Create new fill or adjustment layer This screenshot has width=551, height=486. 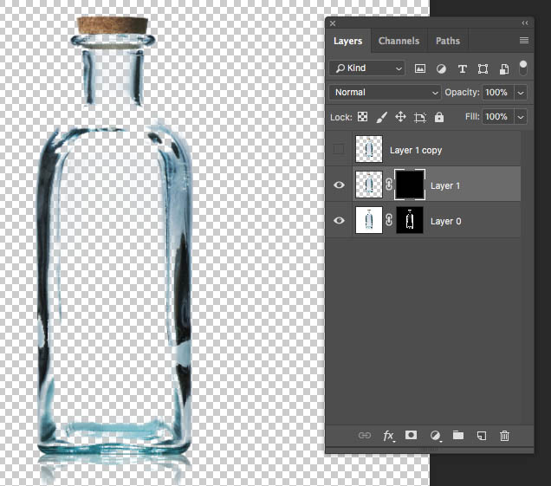point(436,436)
